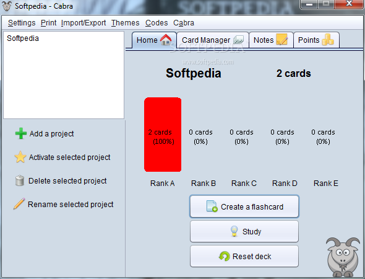The width and height of the screenshot is (365, 279).
Task: Click the yellow star Activate project icon
Action: click(20, 157)
